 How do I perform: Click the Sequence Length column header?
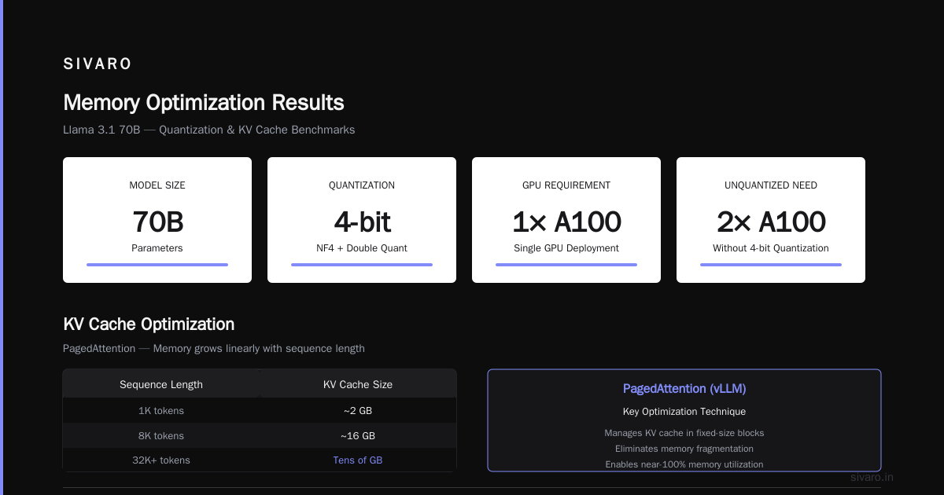tap(161, 384)
